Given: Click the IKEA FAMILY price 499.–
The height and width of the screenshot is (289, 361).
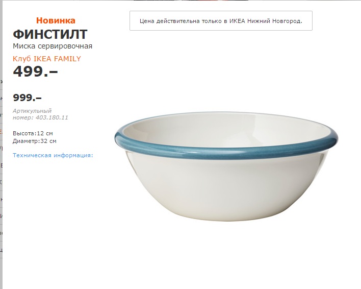Looking at the screenshot, I should pos(35,71).
